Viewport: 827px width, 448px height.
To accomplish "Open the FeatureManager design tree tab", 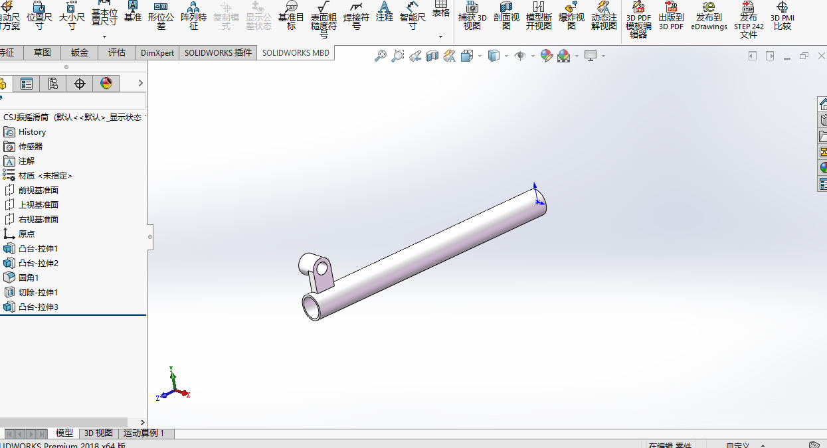I will click(4, 83).
